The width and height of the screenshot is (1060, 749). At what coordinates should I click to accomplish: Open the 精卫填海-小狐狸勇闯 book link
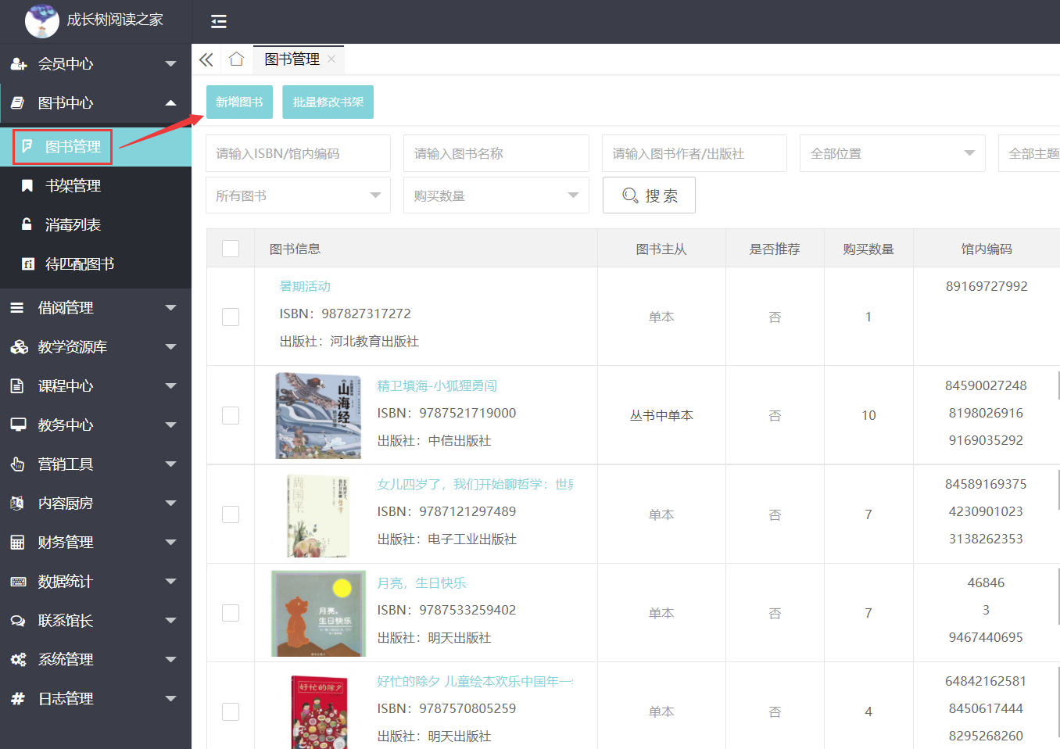pos(437,385)
